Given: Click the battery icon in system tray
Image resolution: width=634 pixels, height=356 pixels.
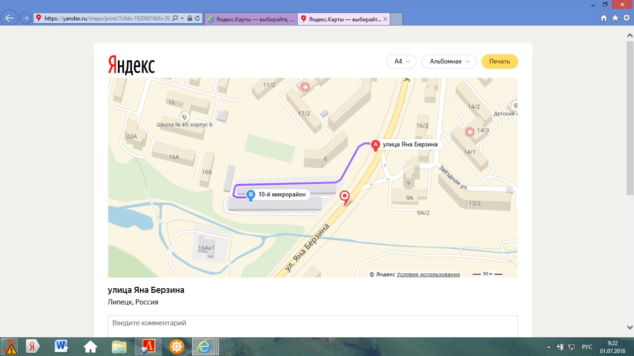Looking at the screenshot, I should coord(560,347).
